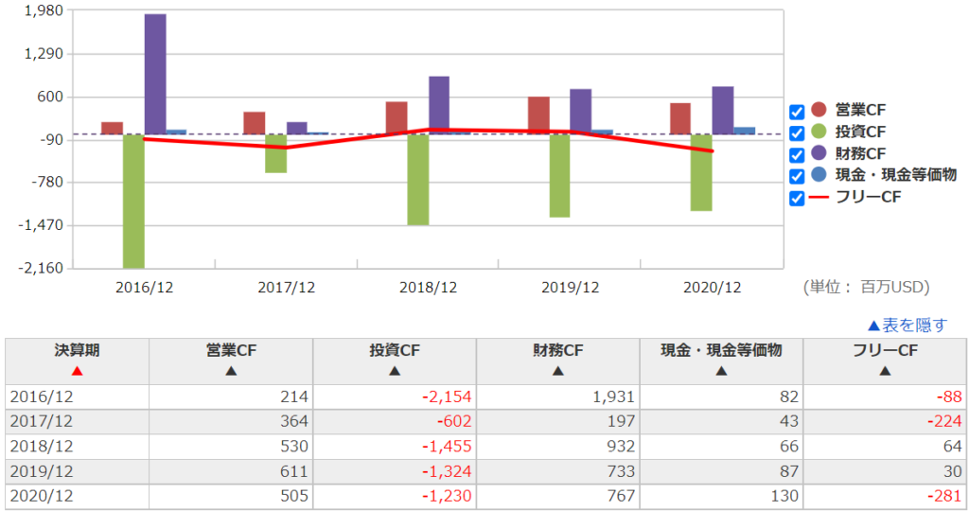Click the -1,324 投資CF value
This screenshot has height=511, width=969.
[x=447, y=471]
